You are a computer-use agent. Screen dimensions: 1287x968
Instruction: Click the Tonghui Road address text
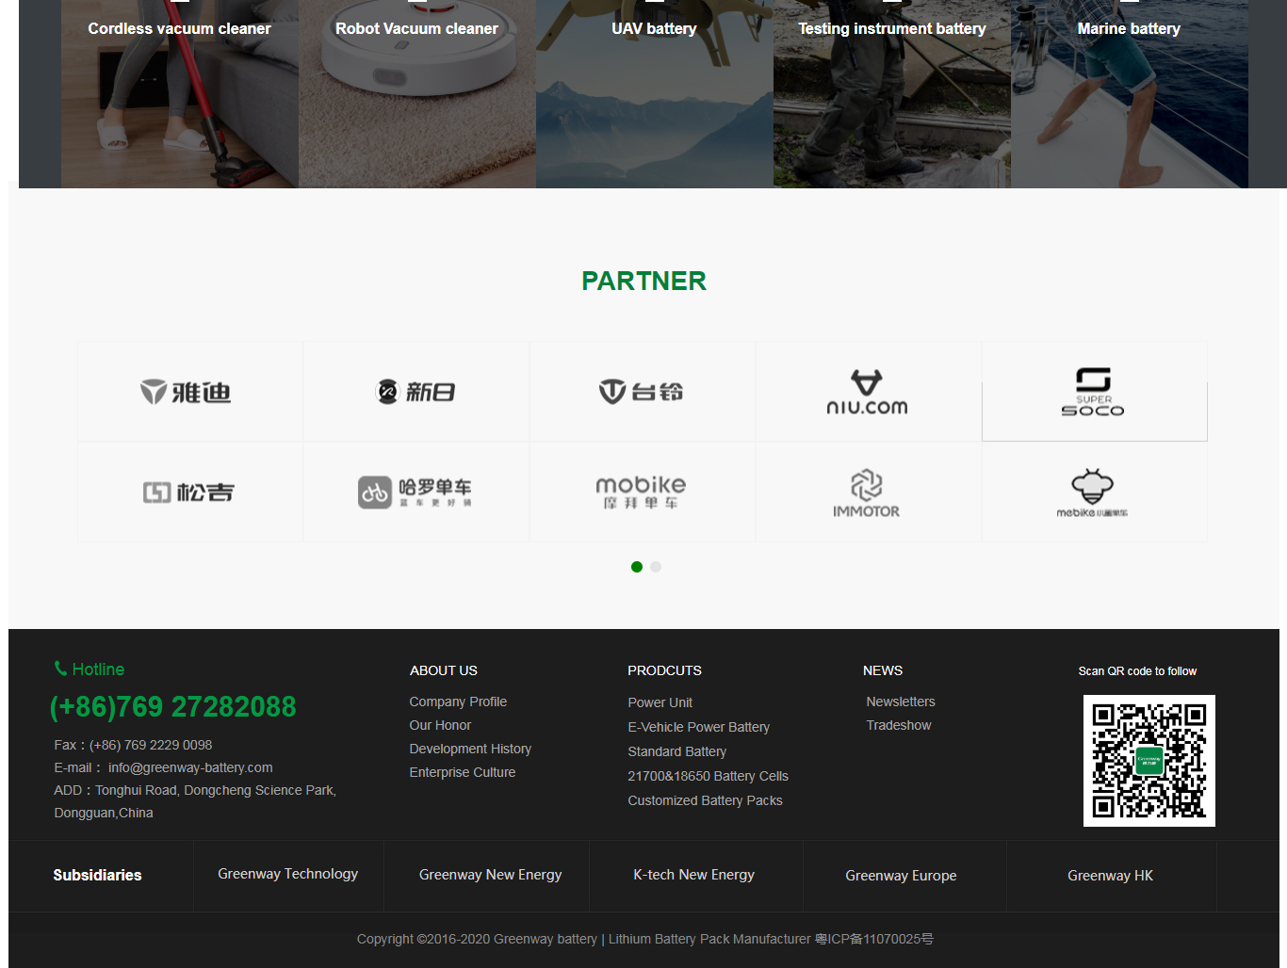click(195, 801)
